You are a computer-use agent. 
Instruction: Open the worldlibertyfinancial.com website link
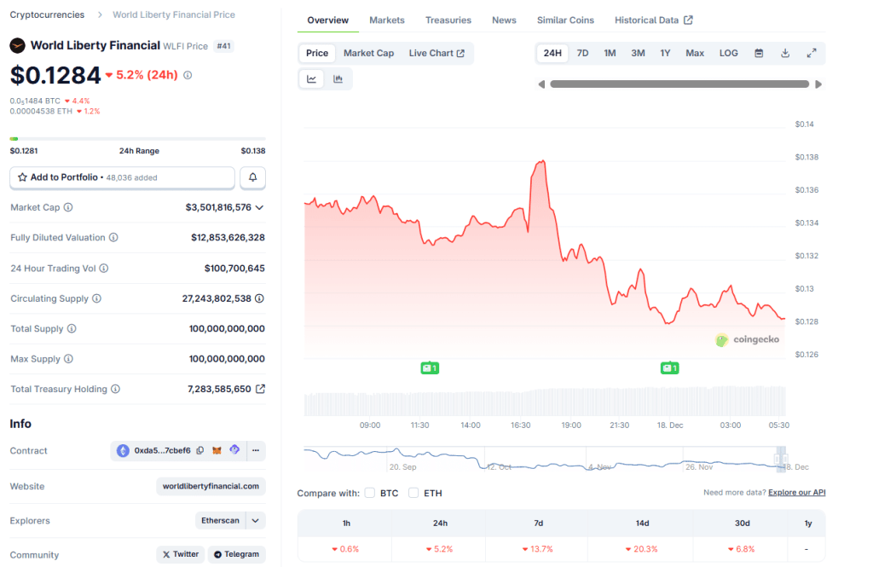[210, 486]
